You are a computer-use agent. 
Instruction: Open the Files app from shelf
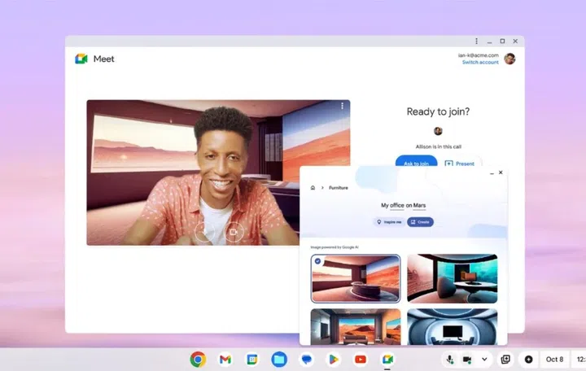(279, 359)
